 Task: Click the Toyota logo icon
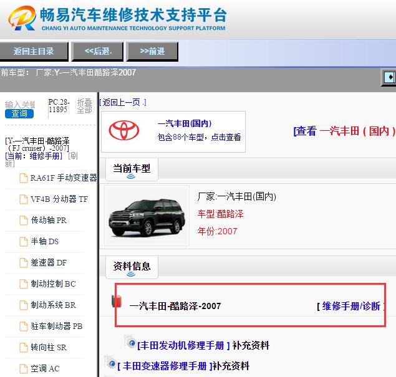point(123,130)
